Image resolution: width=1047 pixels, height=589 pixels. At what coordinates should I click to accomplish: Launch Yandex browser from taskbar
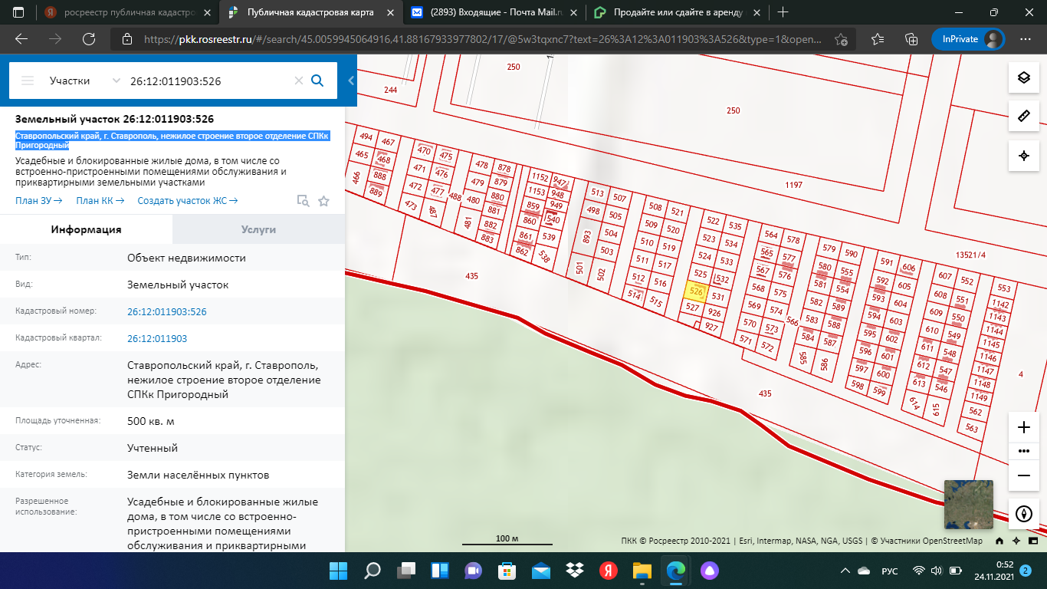pyautogui.click(x=609, y=571)
